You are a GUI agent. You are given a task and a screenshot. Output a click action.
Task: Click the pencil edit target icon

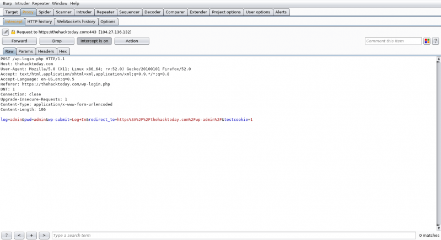click(x=6, y=32)
